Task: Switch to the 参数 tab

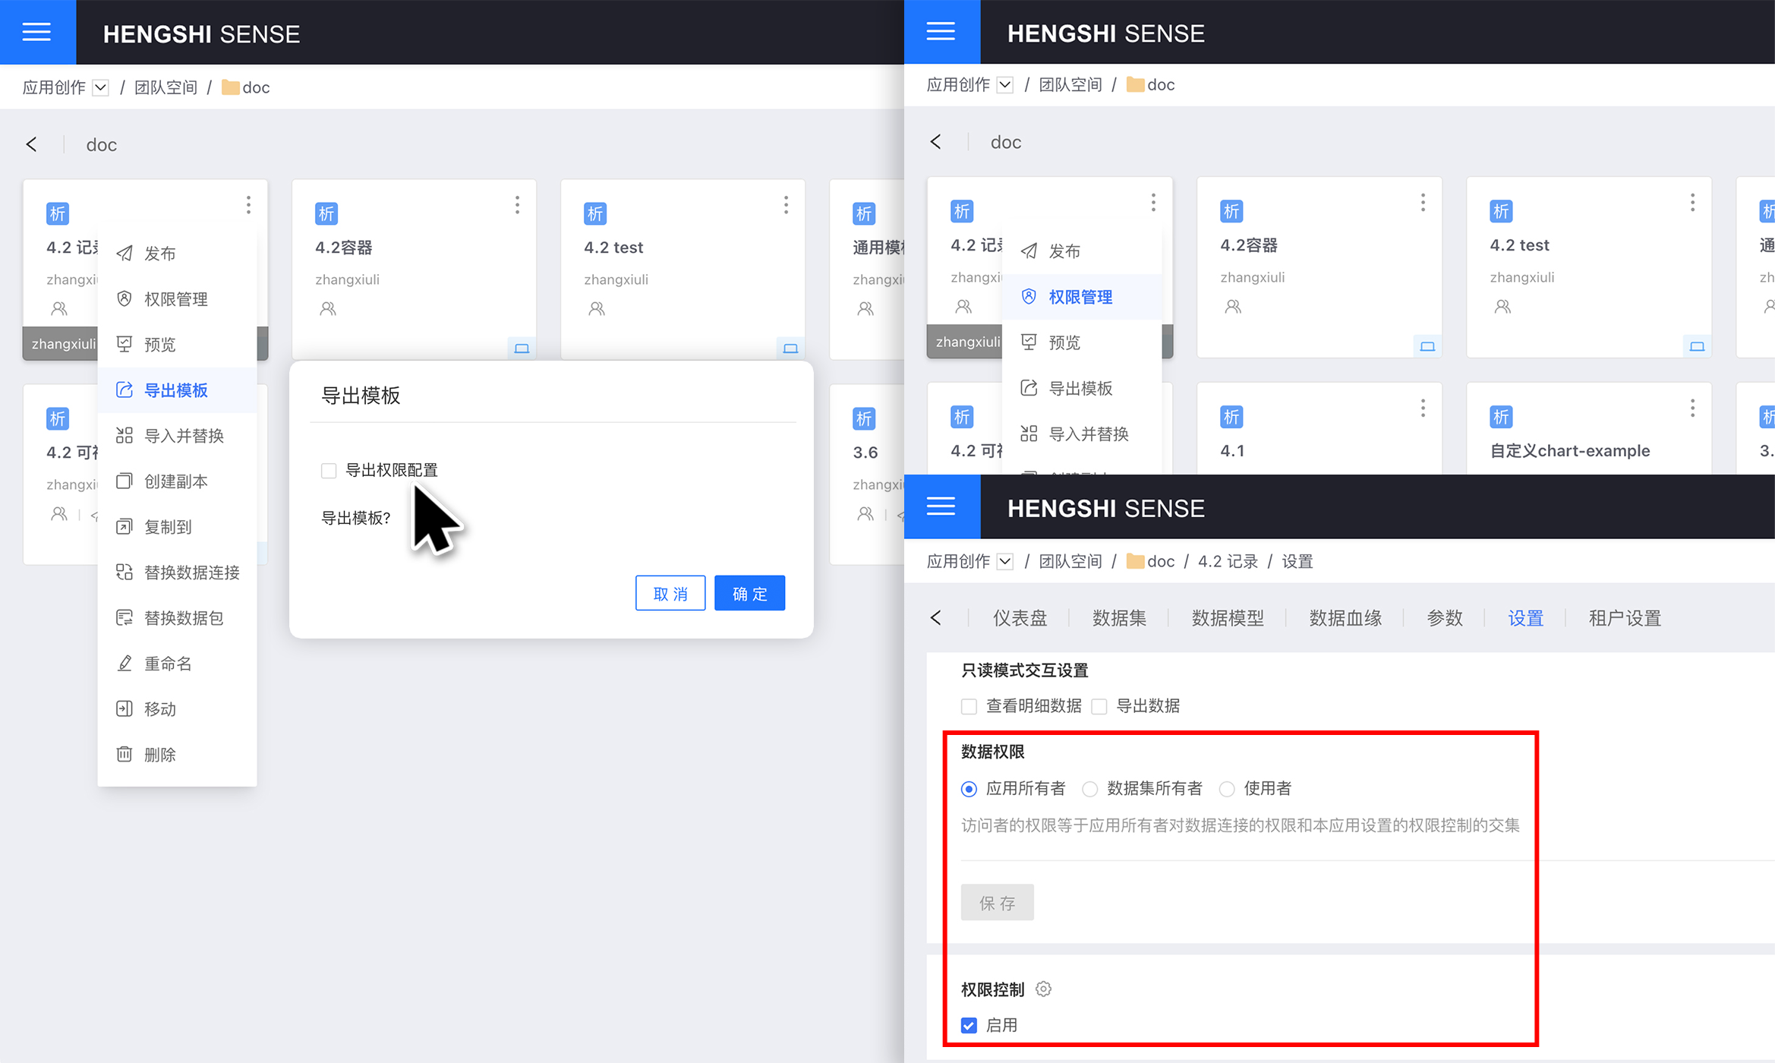Action: point(1445,618)
